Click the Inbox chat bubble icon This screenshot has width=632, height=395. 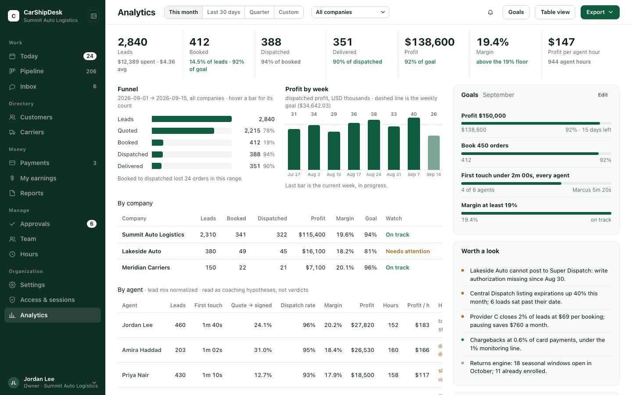[12, 86]
